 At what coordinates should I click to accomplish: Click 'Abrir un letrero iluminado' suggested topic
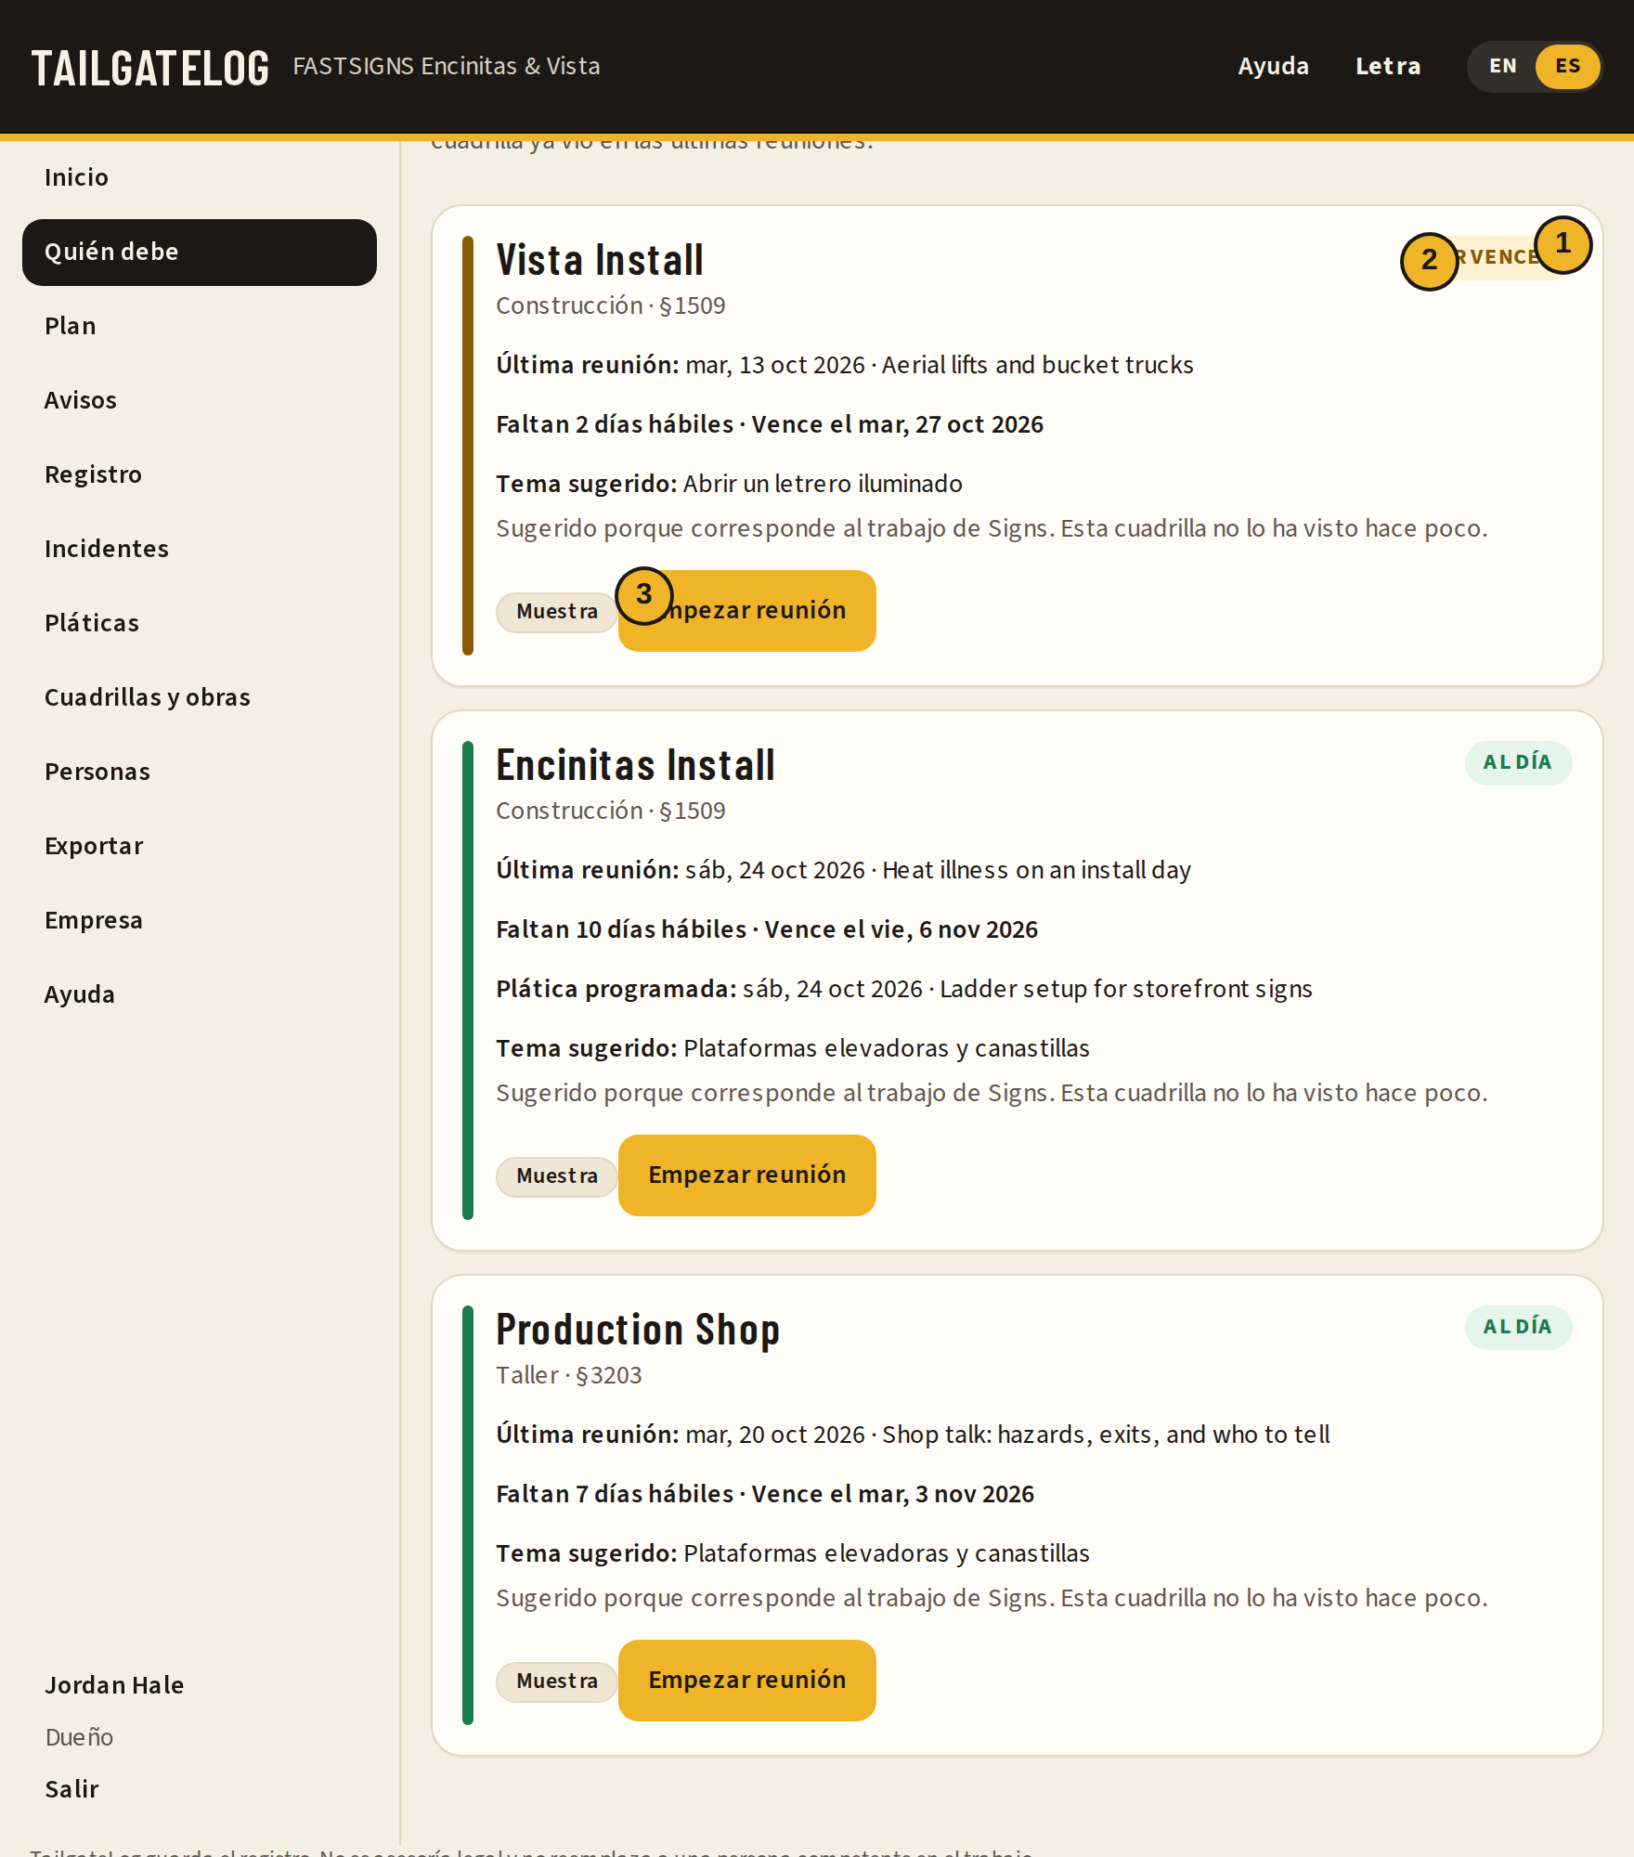823,484
